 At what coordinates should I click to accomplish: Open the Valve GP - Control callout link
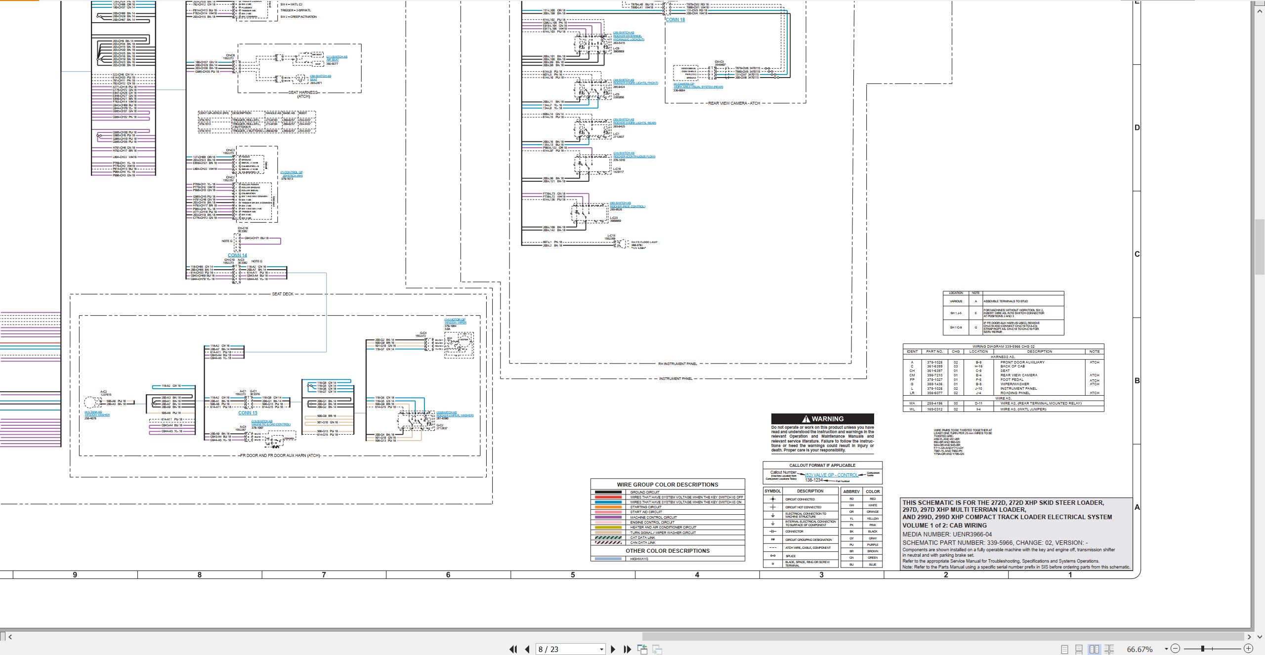coord(831,475)
